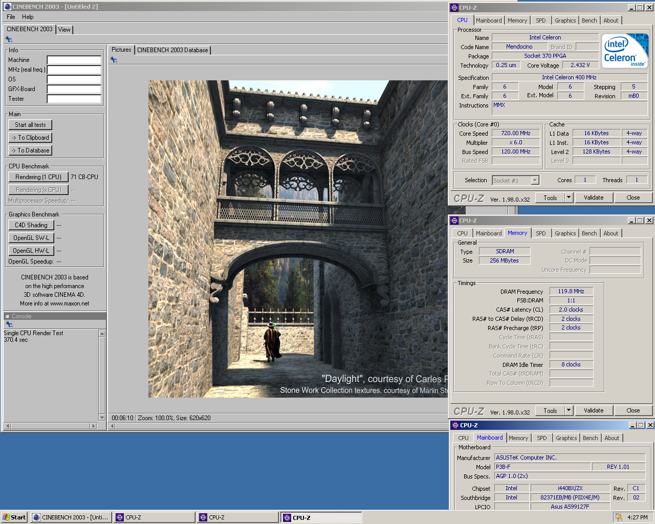655x524 pixels.
Task: Click taskbar clock 4:27 PM
Action: point(638,517)
